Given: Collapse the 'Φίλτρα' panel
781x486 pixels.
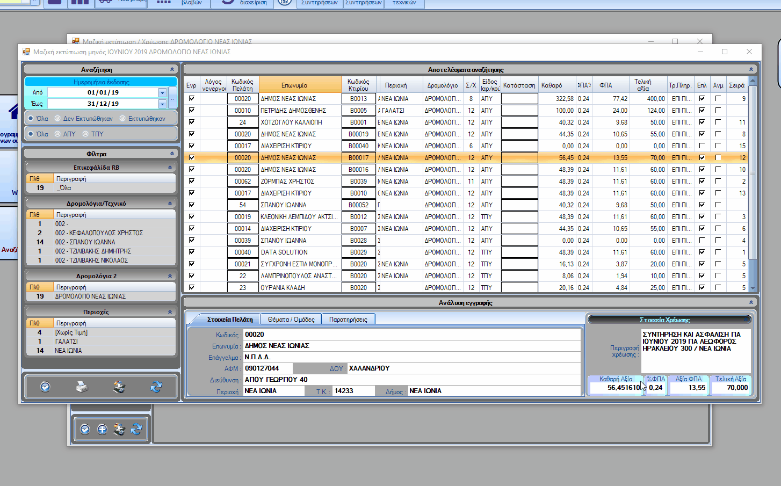Looking at the screenshot, I should (x=172, y=154).
